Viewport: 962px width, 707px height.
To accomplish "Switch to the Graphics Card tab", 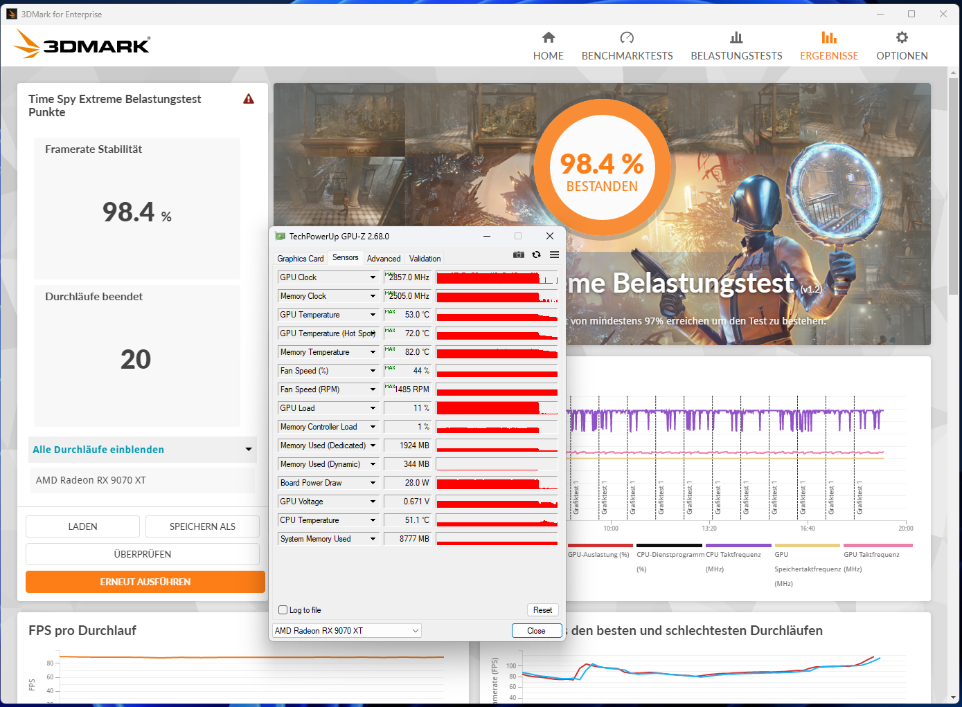I will pos(301,259).
